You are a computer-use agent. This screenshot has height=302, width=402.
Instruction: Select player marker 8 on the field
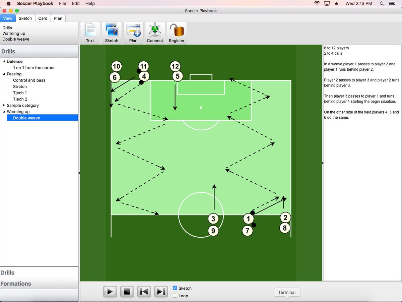pyautogui.click(x=285, y=228)
